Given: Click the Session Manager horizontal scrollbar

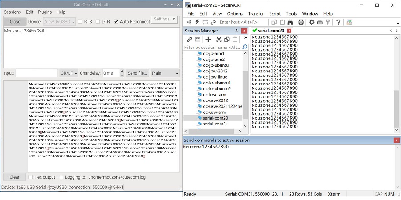Looking at the screenshot, I should 211,131.
